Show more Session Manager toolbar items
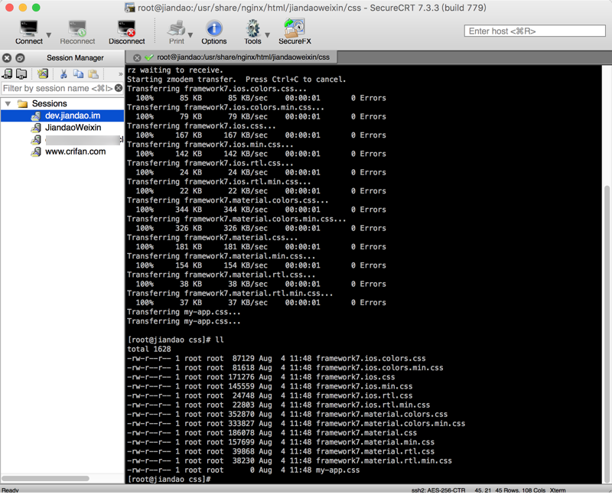The image size is (612, 498). tap(121, 74)
